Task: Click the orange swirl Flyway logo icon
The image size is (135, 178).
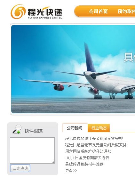Action: pos(18,12)
